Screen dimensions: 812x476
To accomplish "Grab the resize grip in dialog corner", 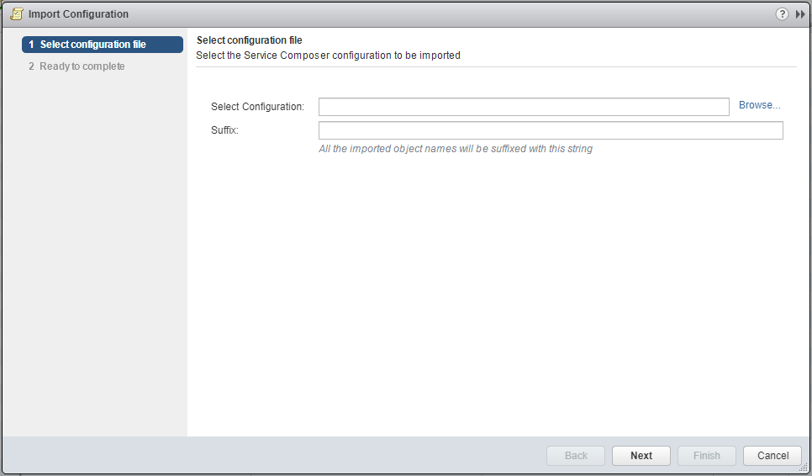I will 803,468.
